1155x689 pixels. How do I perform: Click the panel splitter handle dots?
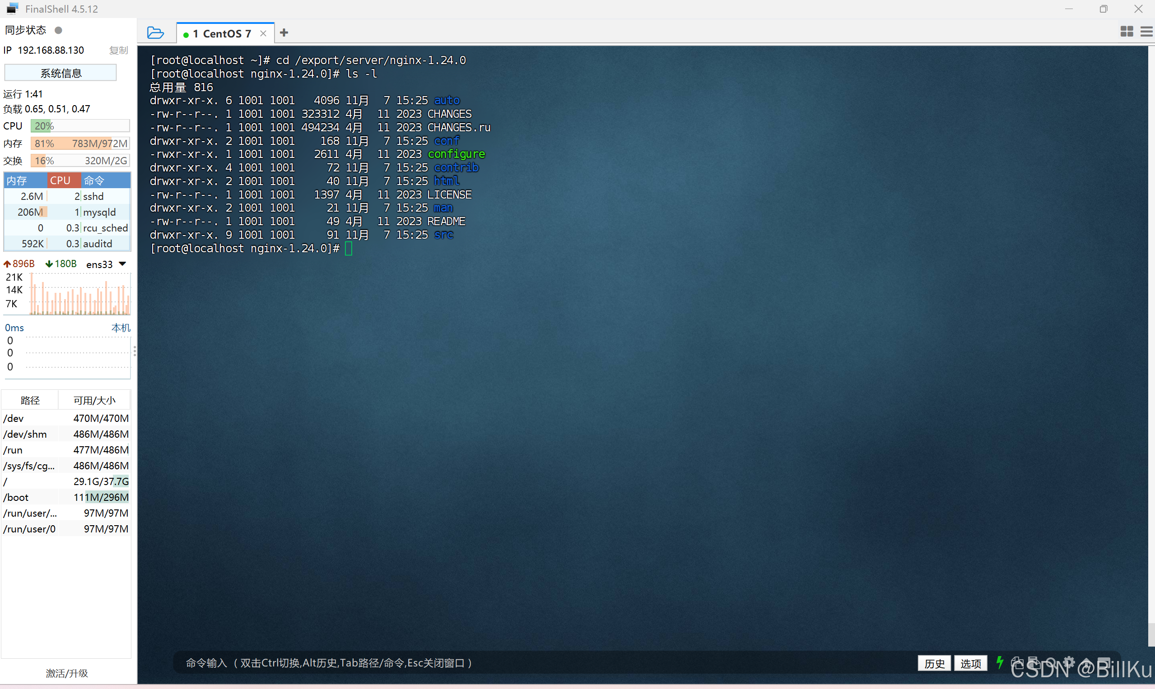click(x=135, y=351)
